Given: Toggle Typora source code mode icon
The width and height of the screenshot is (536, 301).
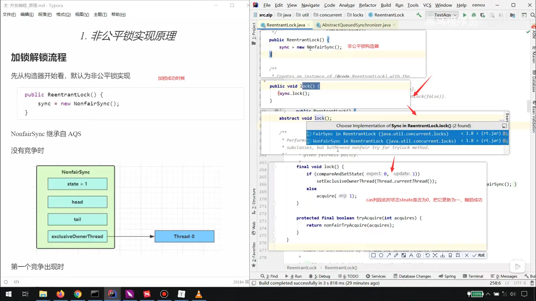Looking at the screenshot, I should (16, 282).
